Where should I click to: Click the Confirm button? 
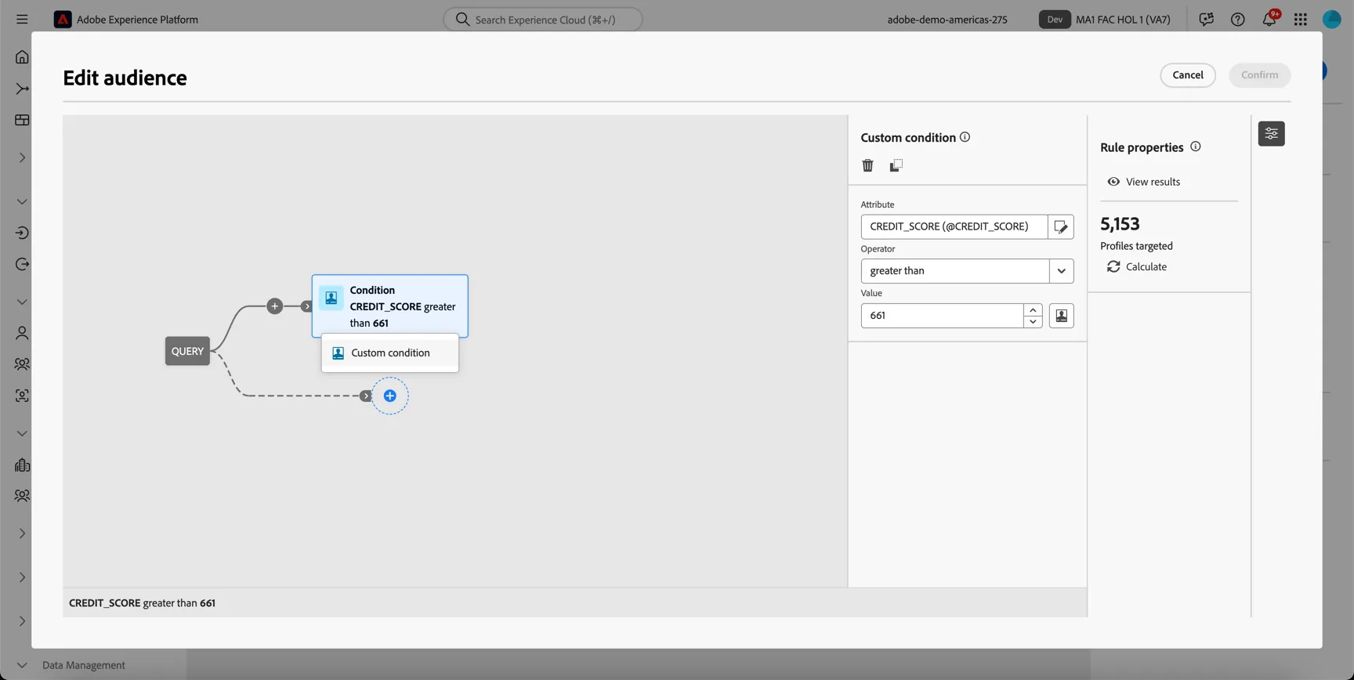pos(1259,75)
